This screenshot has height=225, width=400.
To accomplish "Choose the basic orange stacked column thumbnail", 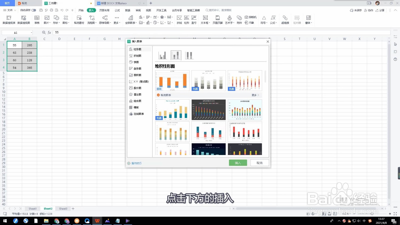I will 172,80.
